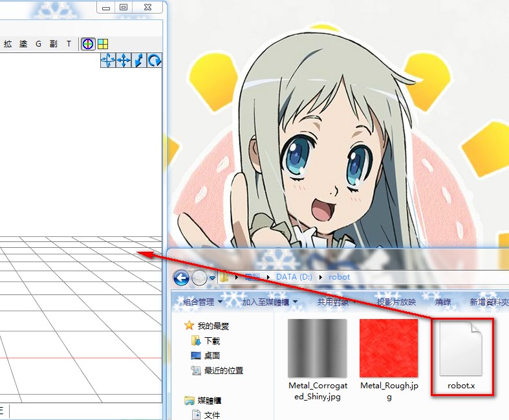Select the 3D move arrows view control

(x=108, y=60)
